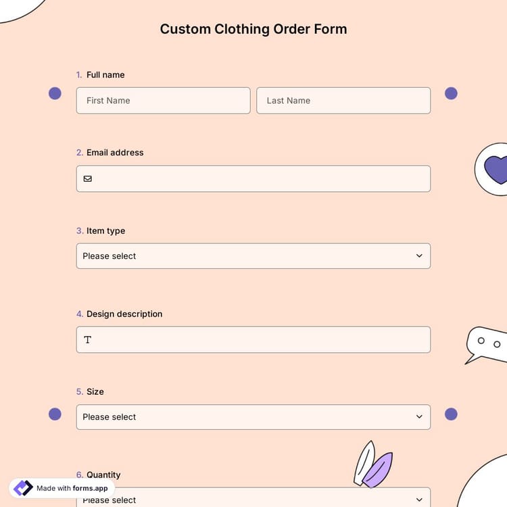Click the First Name input field
The height and width of the screenshot is (507, 507).
163,101
